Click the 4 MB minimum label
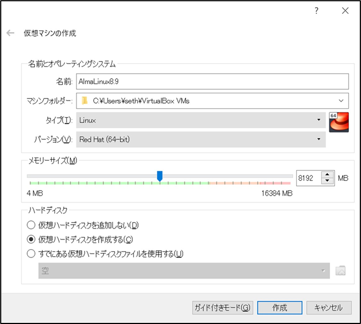The image size is (361, 324). click(x=35, y=193)
